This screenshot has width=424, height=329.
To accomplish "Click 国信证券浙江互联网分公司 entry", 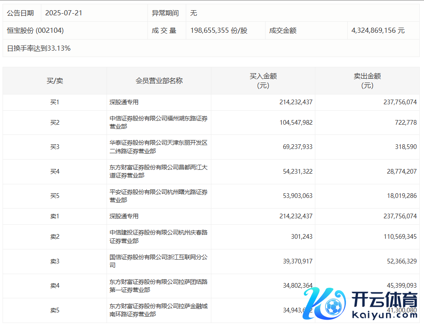I will click(x=159, y=261).
